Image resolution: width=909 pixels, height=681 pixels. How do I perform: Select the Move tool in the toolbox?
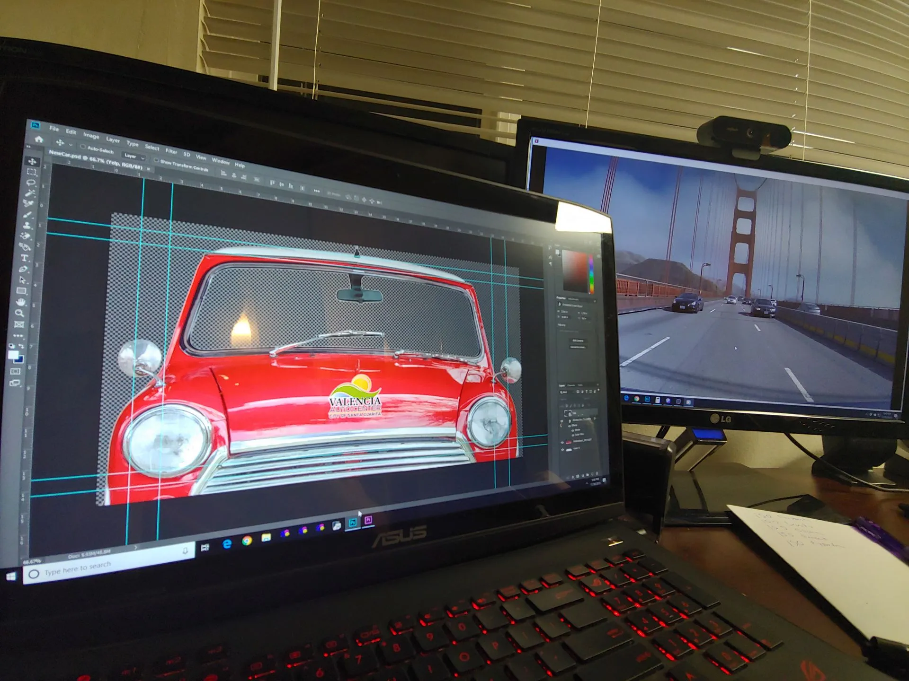[33, 161]
